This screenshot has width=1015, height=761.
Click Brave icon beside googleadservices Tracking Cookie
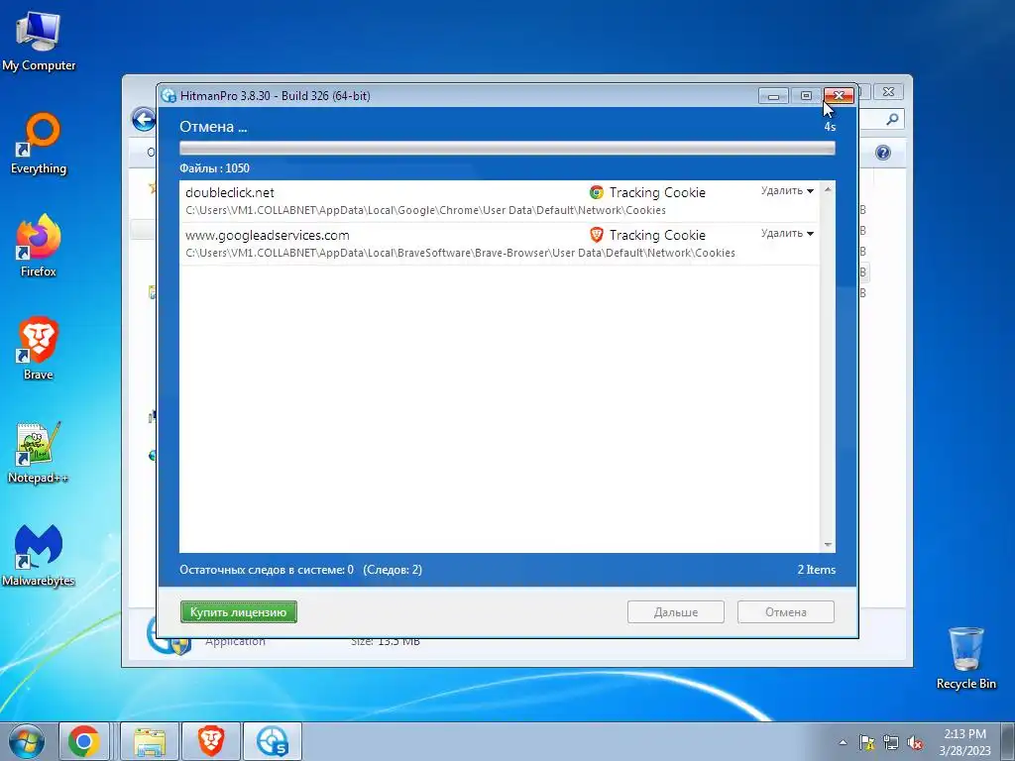point(596,234)
